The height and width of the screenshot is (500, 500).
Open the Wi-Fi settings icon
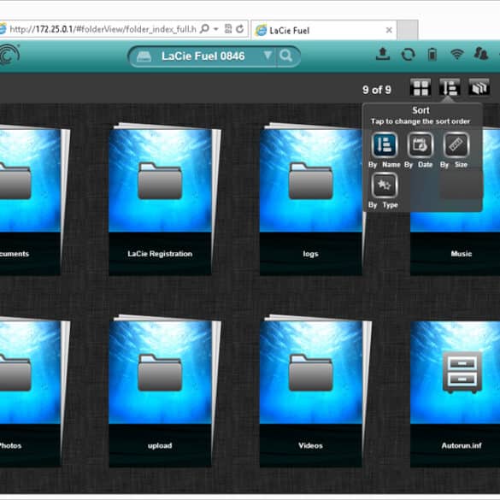pos(457,54)
